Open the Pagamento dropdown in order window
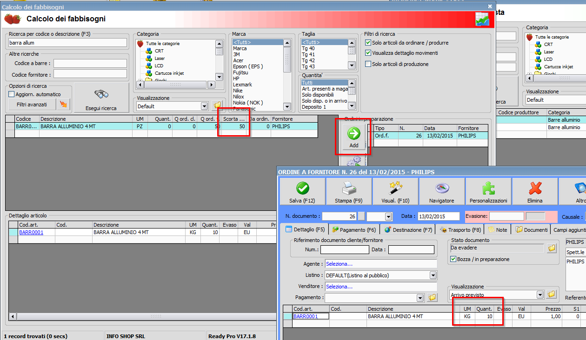Screen dimensions: 586x340 pyautogui.click(x=420, y=298)
